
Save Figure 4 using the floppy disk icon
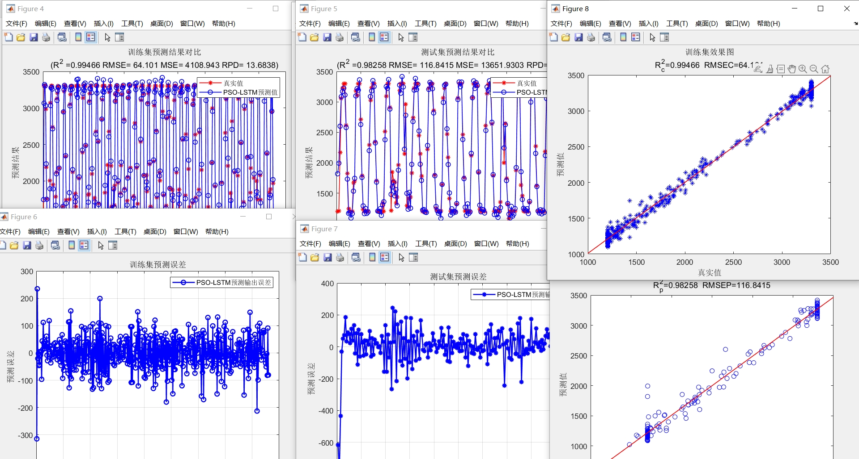(34, 38)
